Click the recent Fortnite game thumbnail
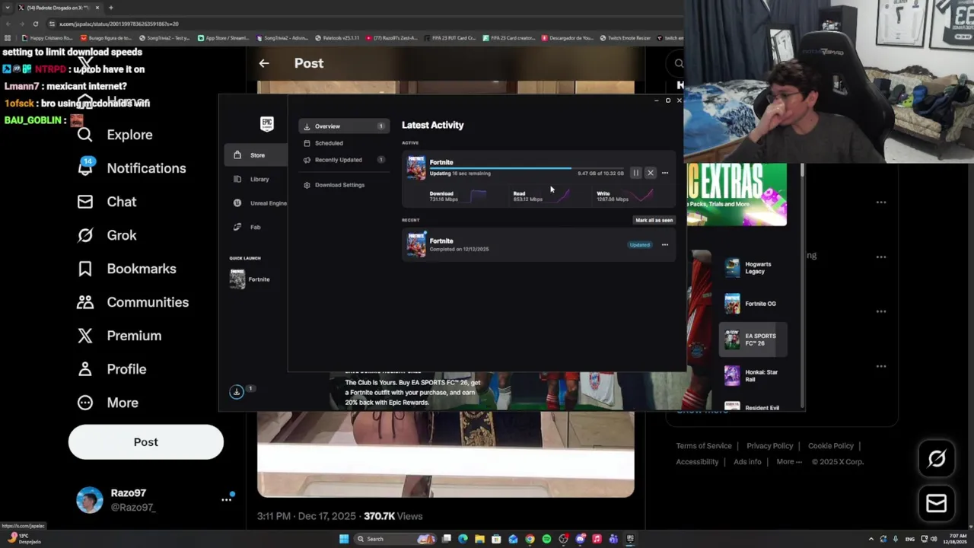Image resolution: width=974 pixels, height=548 pixels. pos(416,244)
